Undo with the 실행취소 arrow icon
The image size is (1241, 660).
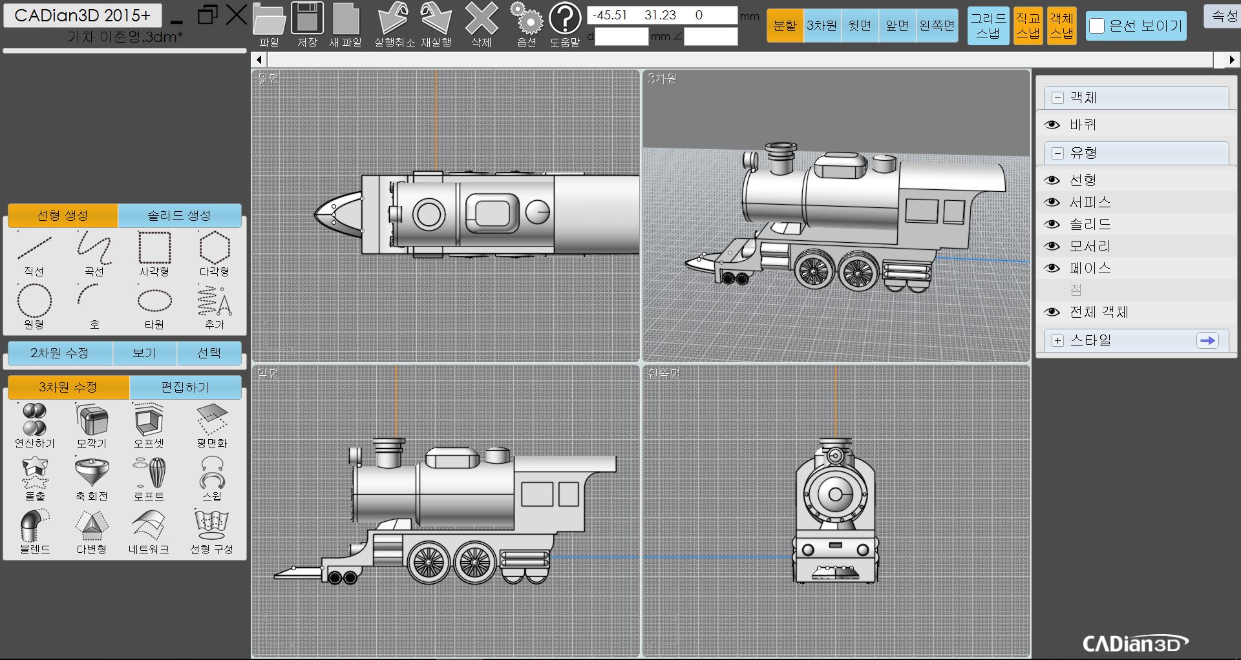394,18
